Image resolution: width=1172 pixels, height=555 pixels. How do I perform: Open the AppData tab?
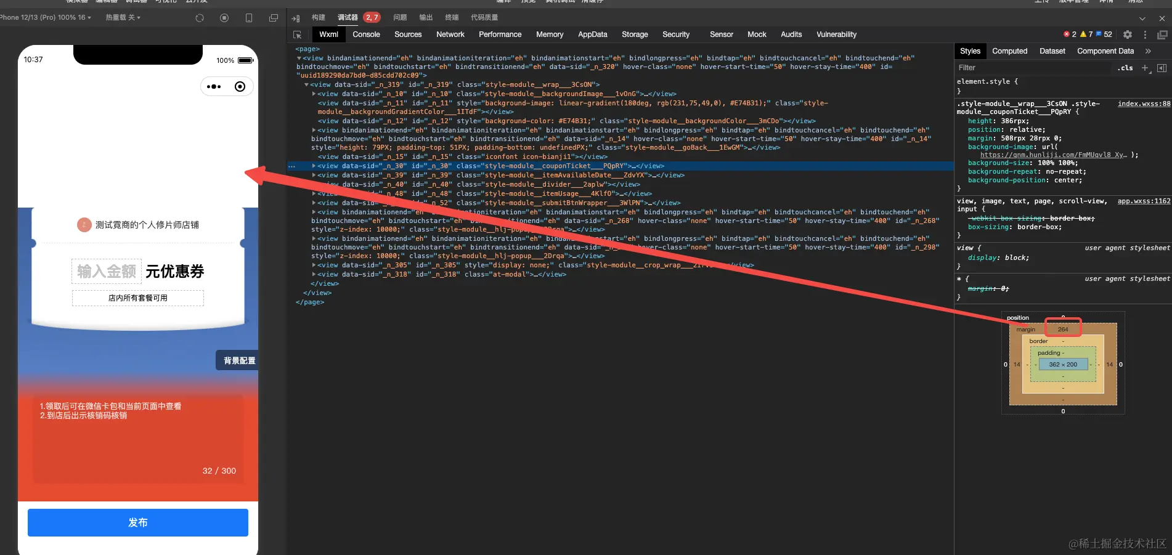click(592, 34)
